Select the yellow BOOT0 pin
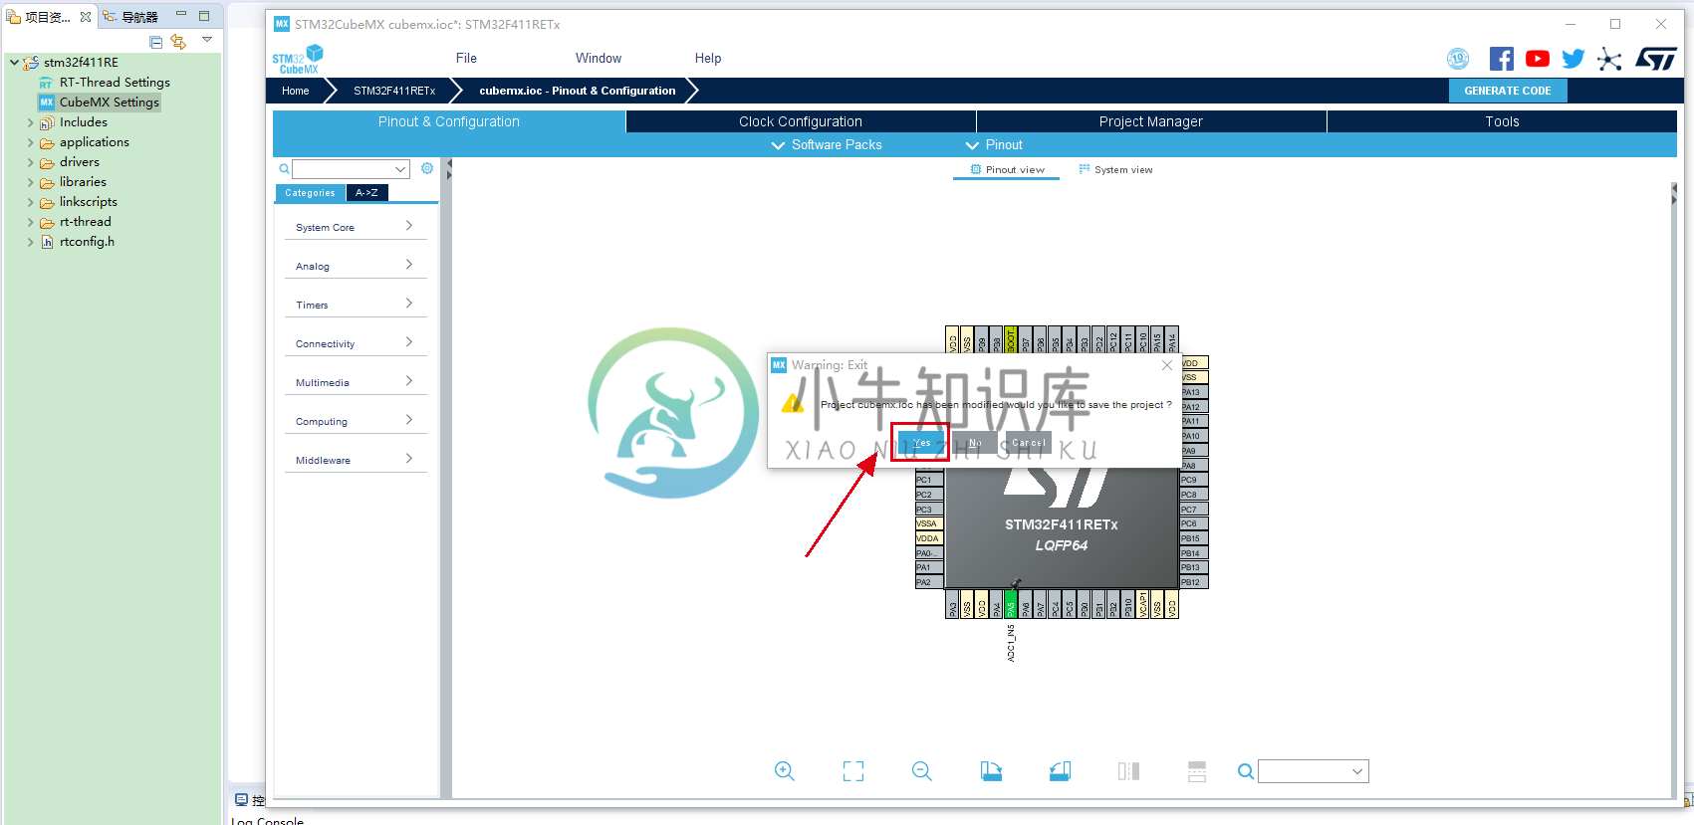 point(1011,339)
